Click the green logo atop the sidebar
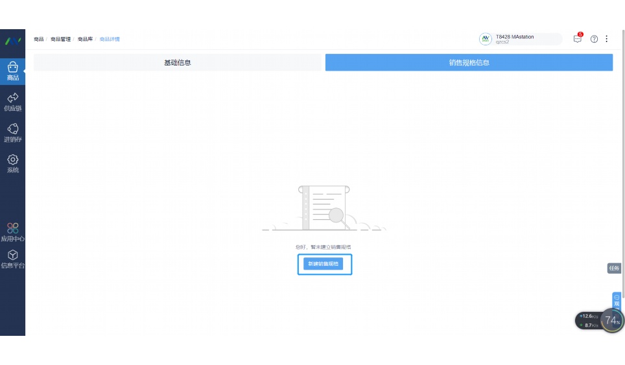This screenshot has width=625, height=365. click(12, 41)
